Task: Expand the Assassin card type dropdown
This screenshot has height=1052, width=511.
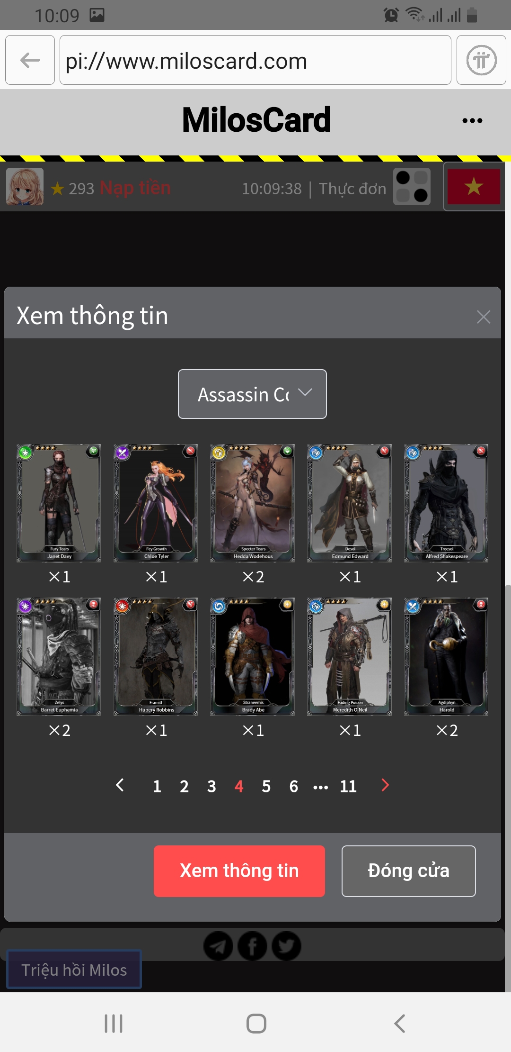Action: click(x=252, y=394)
